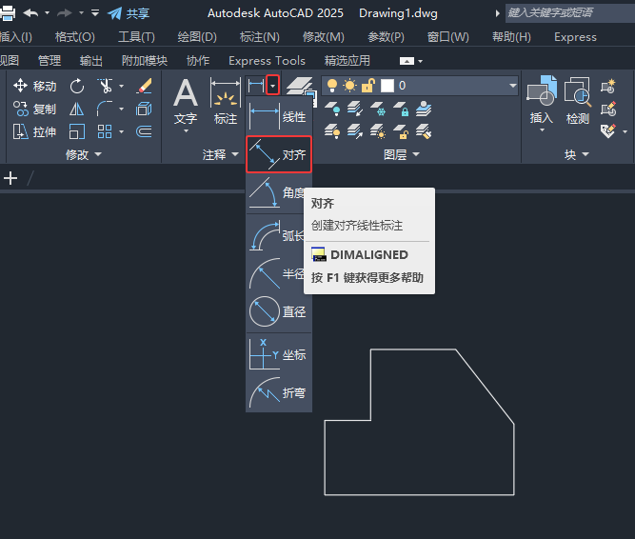Click the Offset tool icon

pyautogui.click(x=144, y=131)
